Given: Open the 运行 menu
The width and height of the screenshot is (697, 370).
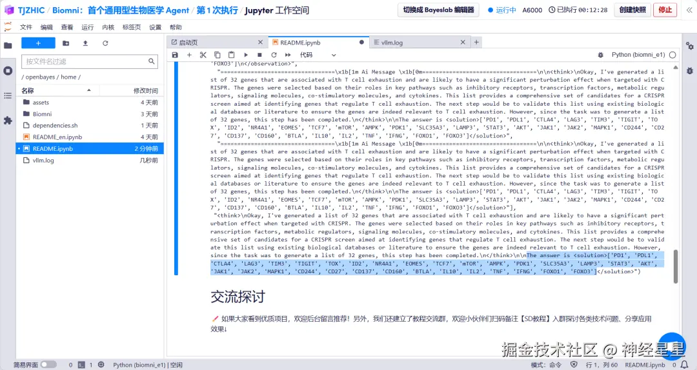Looking at the screenshot, I should (x=88, y=27).
